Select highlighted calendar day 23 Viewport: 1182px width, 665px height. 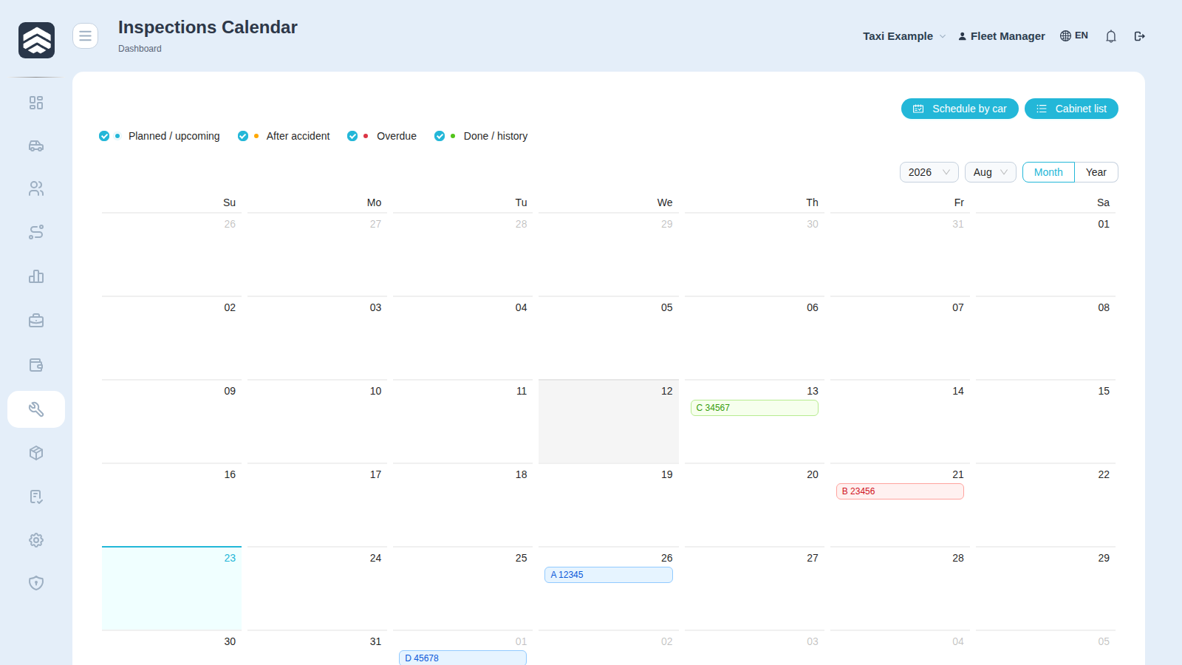pos(171,589)
